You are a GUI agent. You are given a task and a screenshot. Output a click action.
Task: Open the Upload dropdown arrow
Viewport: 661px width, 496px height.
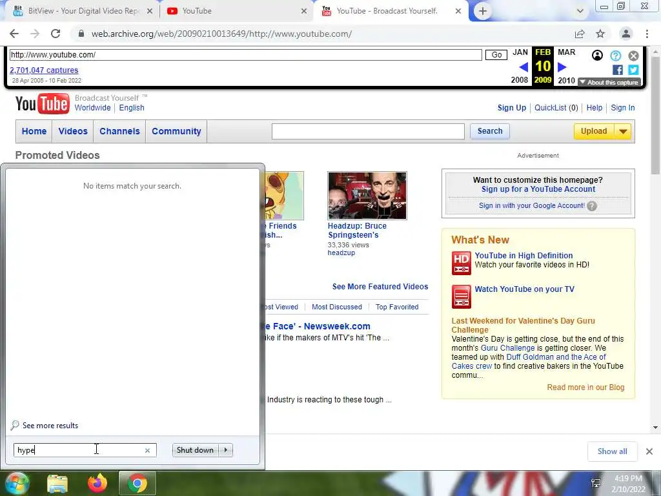[623, 131]
